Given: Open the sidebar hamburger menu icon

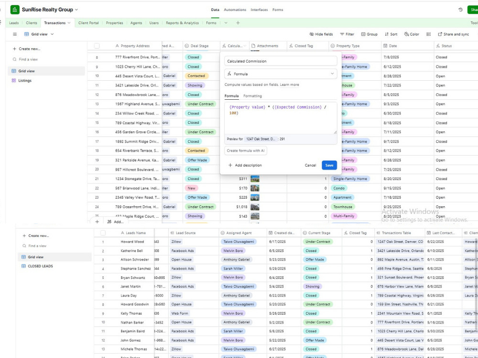Looking at the screenshot, I should point(15,34).
